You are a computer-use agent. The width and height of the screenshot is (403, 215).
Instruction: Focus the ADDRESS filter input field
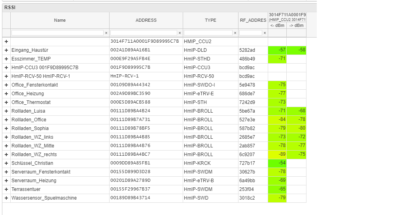pyautogui.click(x=144, y=33)
